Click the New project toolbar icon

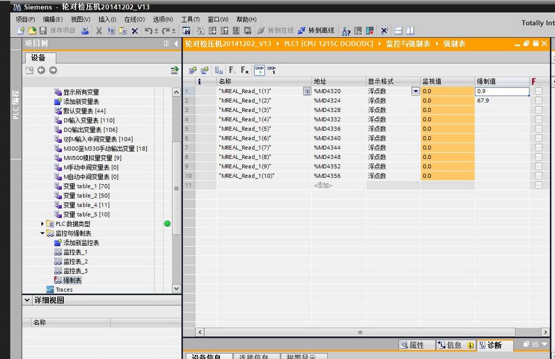(21, 30)
